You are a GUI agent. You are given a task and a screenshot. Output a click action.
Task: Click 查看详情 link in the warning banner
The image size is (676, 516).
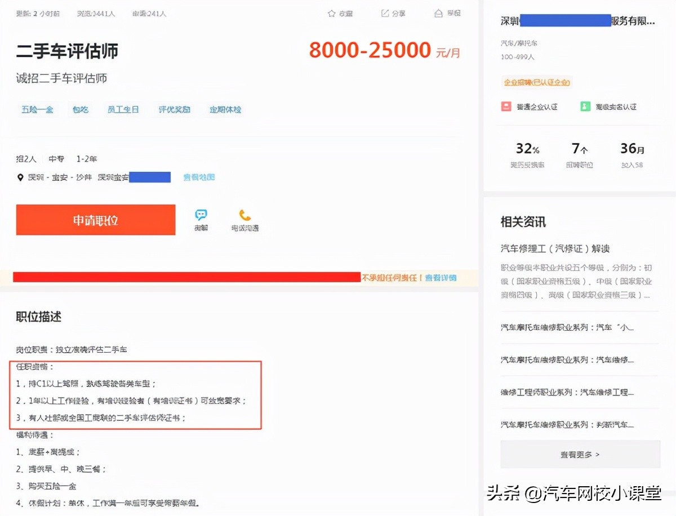pyautogui.click(x=441, y=278)
